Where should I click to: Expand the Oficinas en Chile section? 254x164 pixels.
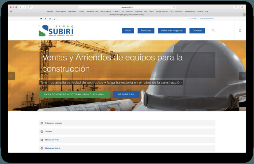coord(127,140)
